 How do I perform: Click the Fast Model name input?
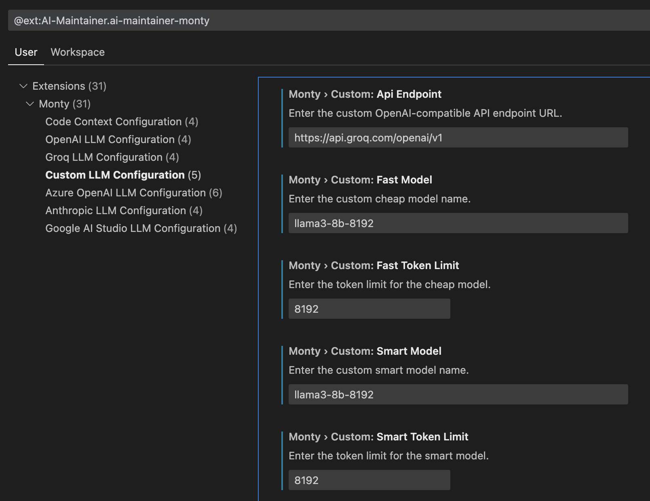click(x=457, y=223)
